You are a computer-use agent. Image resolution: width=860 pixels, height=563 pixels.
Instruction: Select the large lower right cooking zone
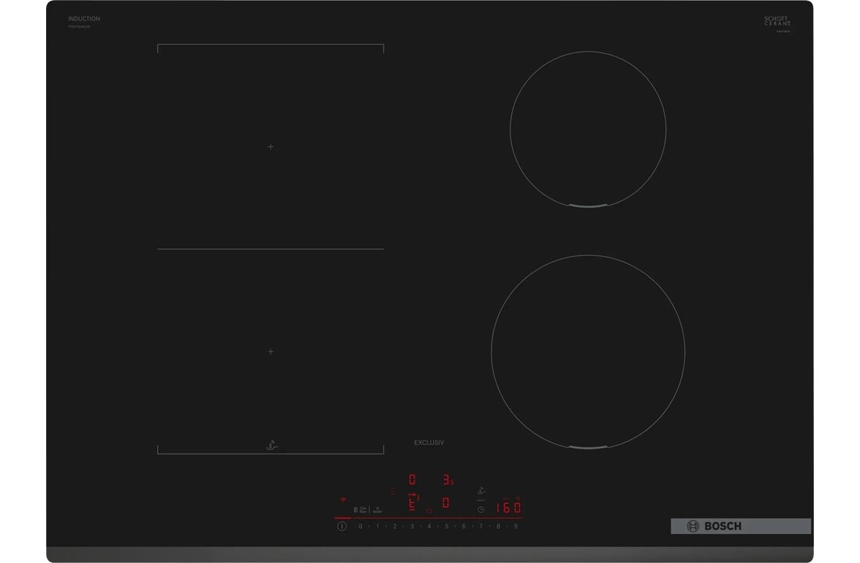coord(588,351)
